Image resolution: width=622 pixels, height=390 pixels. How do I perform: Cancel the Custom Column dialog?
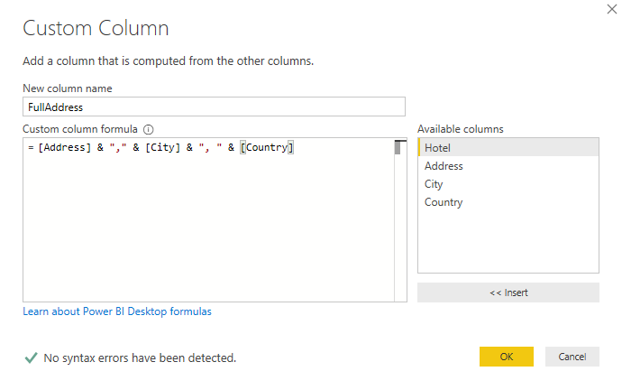(x=572, y=357)
